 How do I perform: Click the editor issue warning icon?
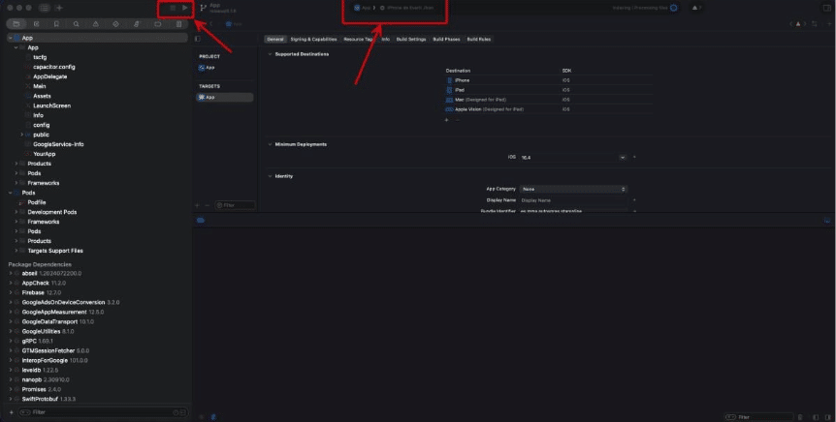[798, 24]
